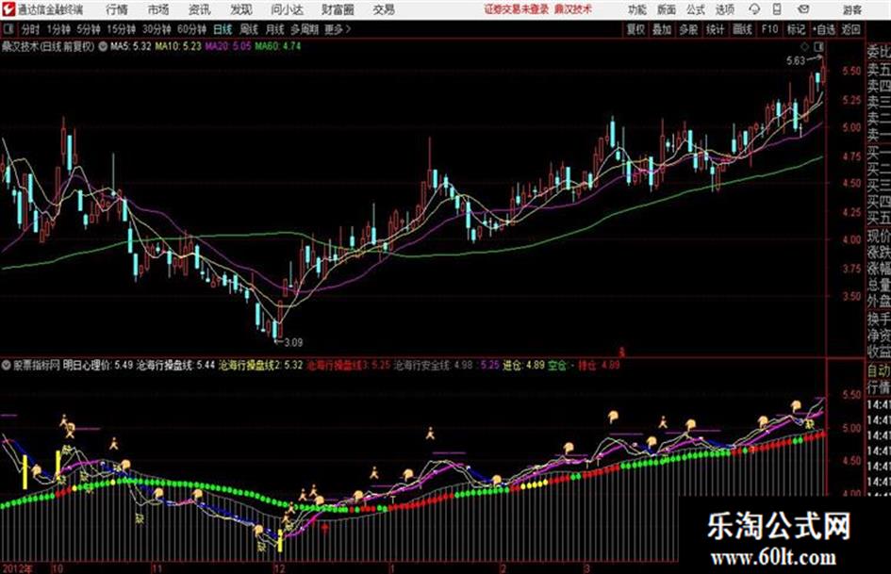Open the 问小达 menu
Image resolution: width=891 pixels, height=574 pixels.
click(287, 9)
